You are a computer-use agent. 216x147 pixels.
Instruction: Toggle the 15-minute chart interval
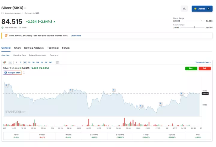click(x=25, y=62)
